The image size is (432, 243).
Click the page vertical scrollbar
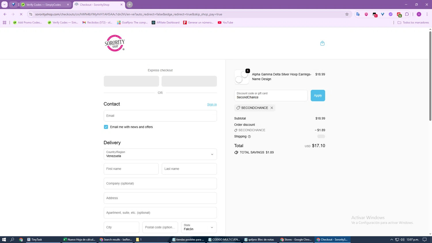pos(430,75)
